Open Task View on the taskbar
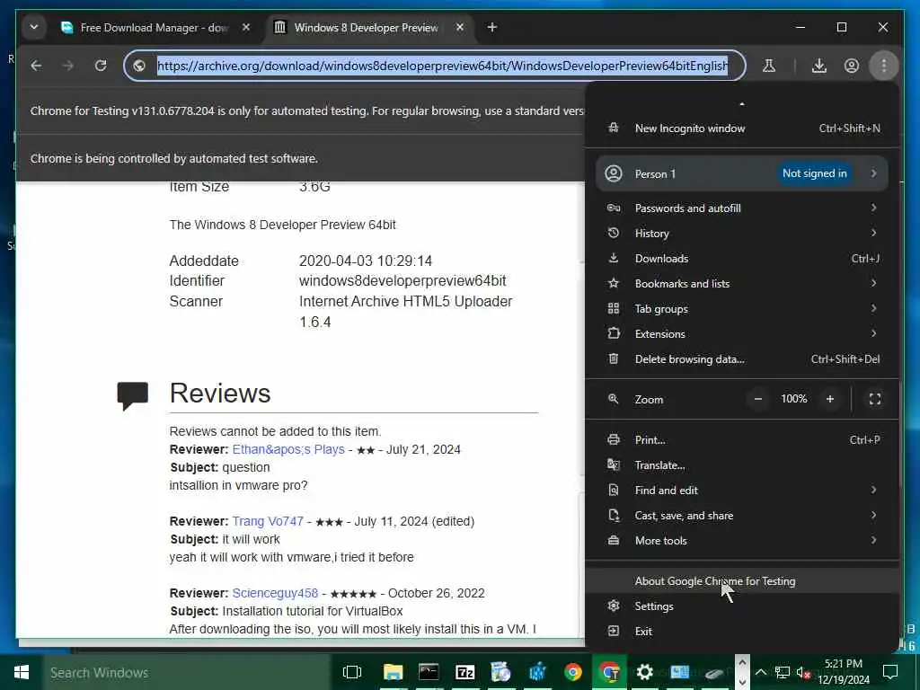The width and height of the screenshot is (920, 690). click(x=352, y=672)
